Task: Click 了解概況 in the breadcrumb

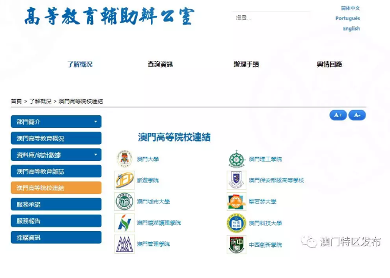Action: coord(40,101)
